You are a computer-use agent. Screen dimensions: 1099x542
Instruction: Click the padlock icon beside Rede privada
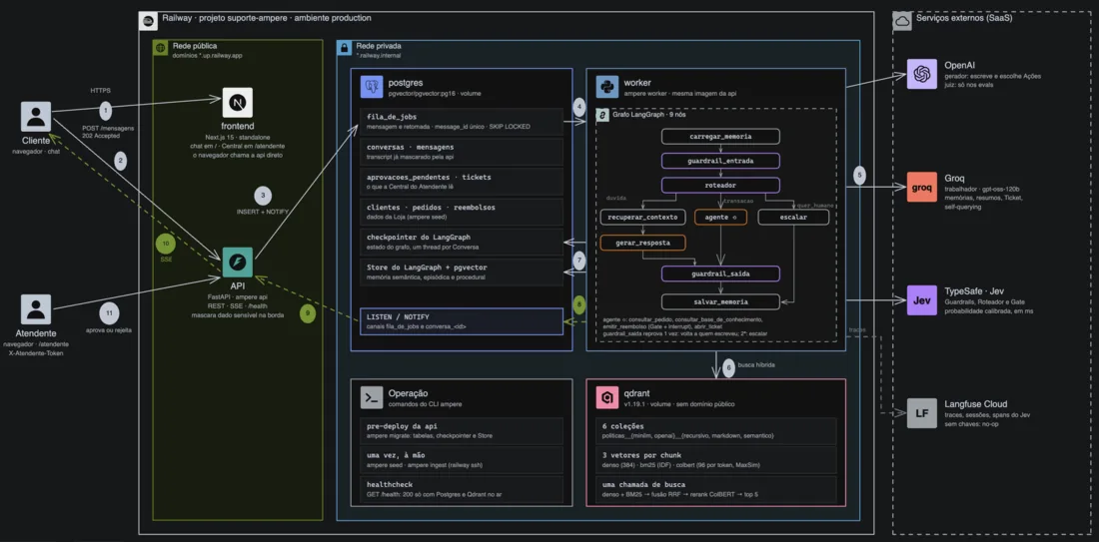pyautogui.click(x=345, y=48)
